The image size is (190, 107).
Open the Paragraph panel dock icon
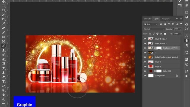coord(187,45)
